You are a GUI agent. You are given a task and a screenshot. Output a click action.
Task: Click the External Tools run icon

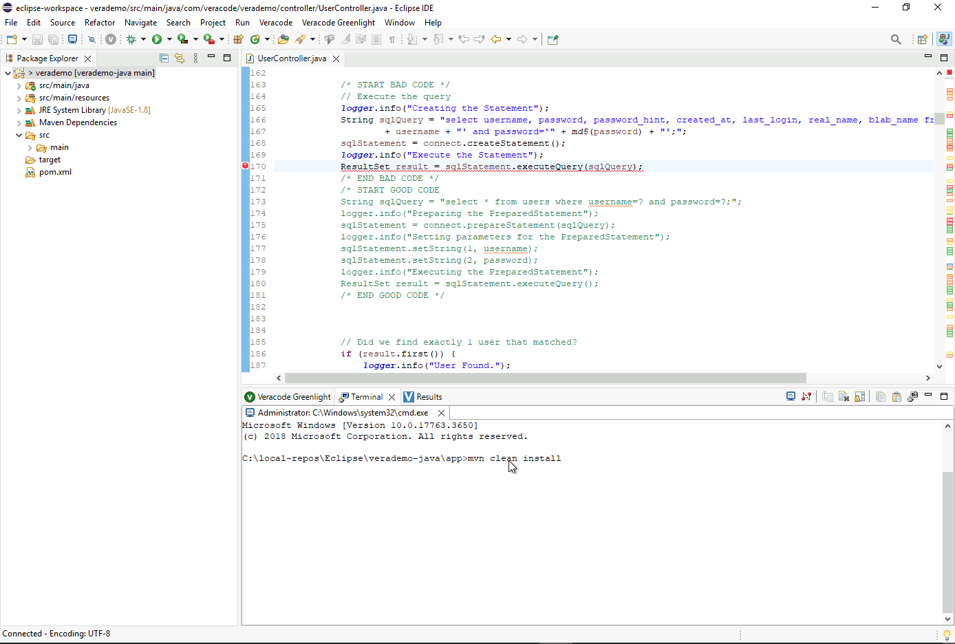click(x=209, y=39)
